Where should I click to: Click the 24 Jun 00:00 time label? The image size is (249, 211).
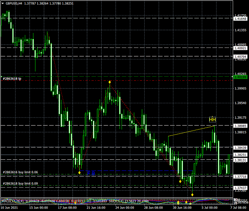[125, 208]
